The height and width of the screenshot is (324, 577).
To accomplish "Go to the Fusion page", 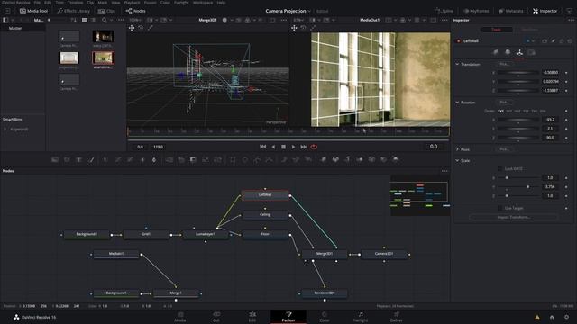I will click(x=288, y=316).
